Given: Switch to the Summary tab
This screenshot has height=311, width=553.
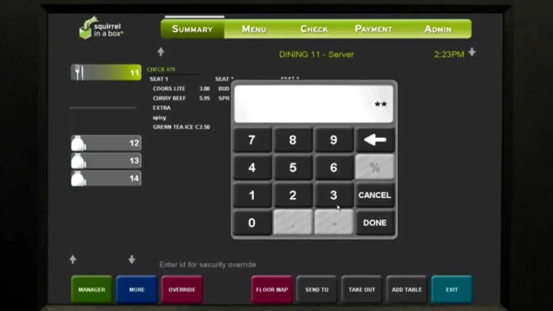Looking at the screenshot, I should pyautogui.click(x=193, y=29).
